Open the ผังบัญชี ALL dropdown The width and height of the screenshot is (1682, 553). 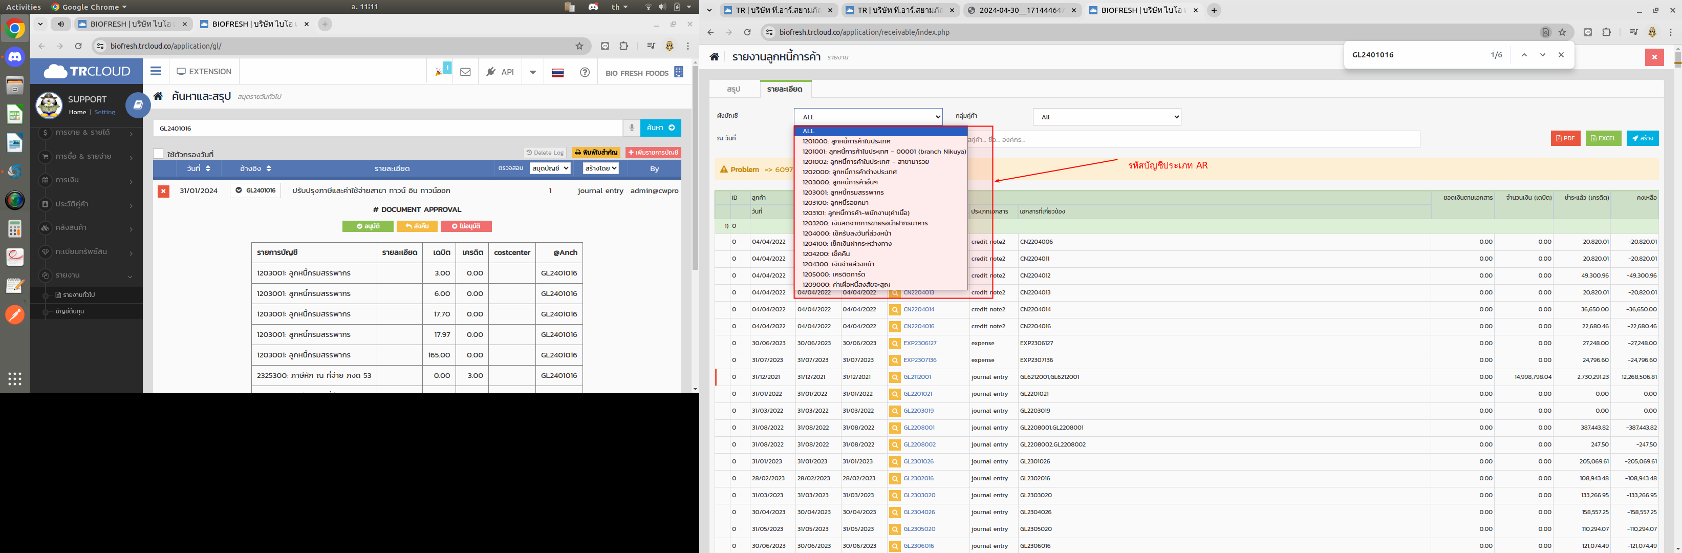868,117
